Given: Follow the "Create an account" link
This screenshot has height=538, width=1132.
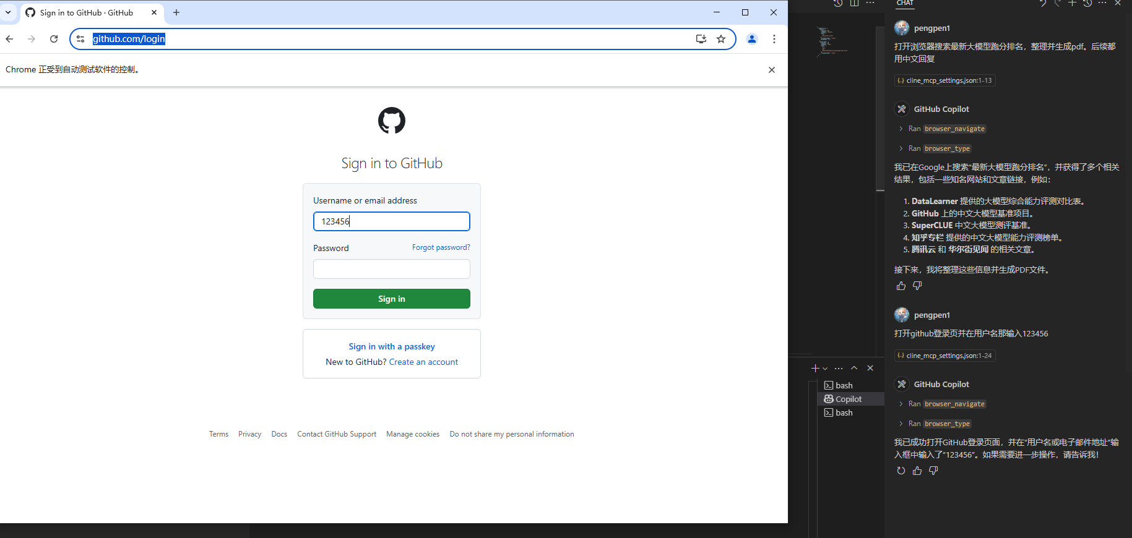Looking at the screenshot, I should 424,362.
